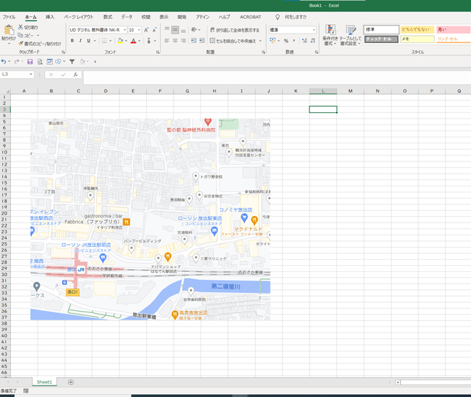This screenshot has width=471, height=397.
Task: Click the text orientation icon
Action: [x=194, y=30]
